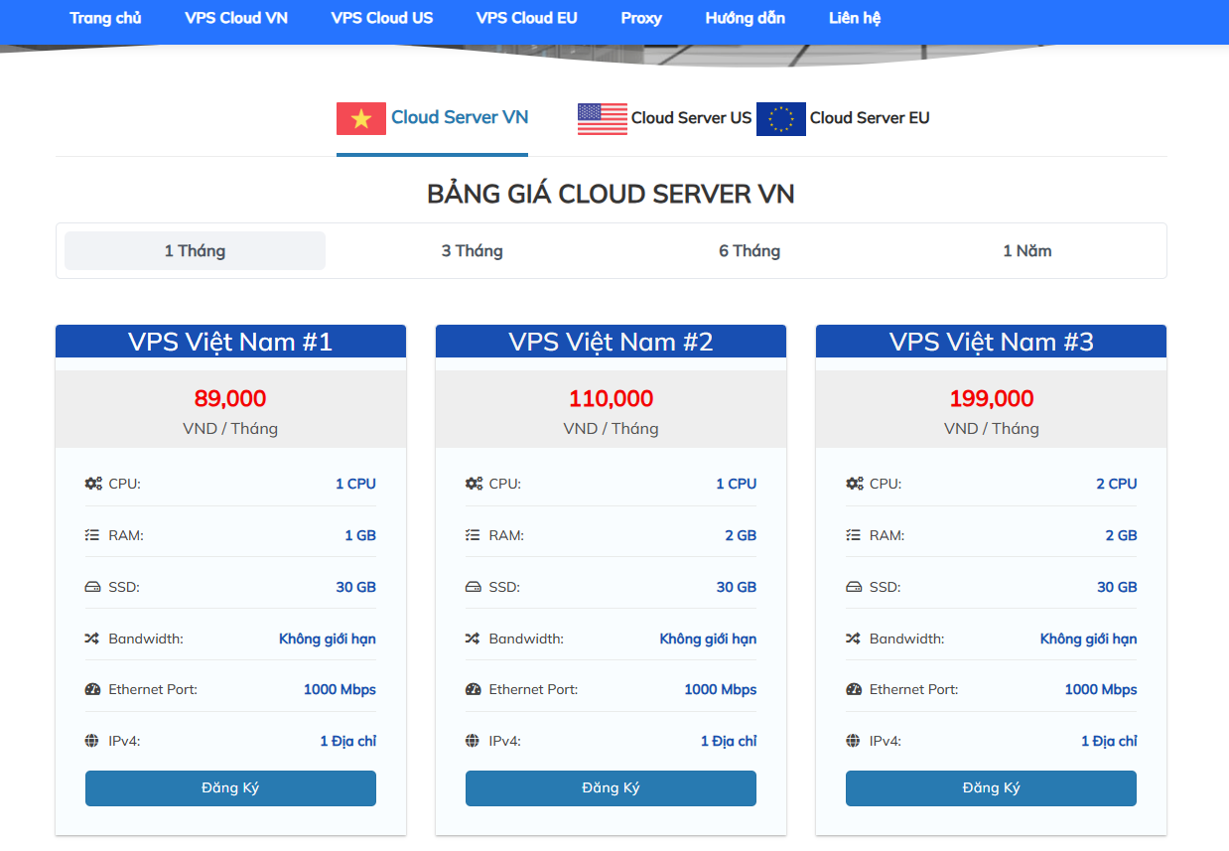Select the 3 Tháng pricing period
The width and height of the screenshot is (1229, 851).
473,250
